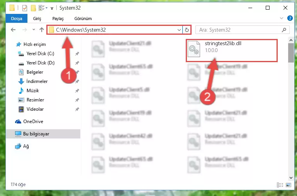Open Resimler folder in sidebar

click(35, 100)
